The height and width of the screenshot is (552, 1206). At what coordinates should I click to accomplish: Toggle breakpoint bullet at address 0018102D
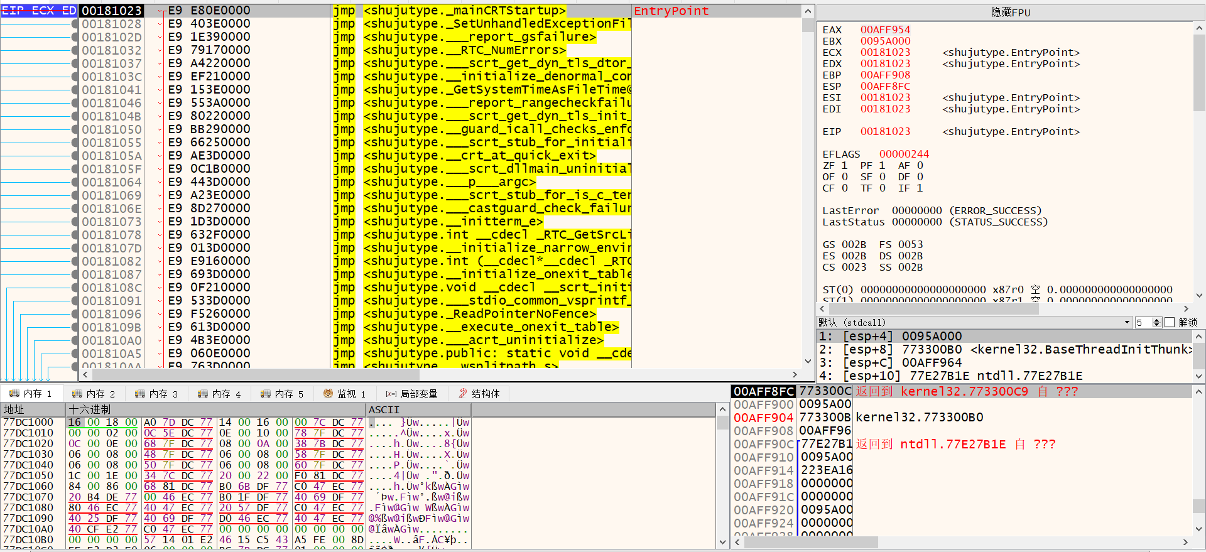click(75, 37)
